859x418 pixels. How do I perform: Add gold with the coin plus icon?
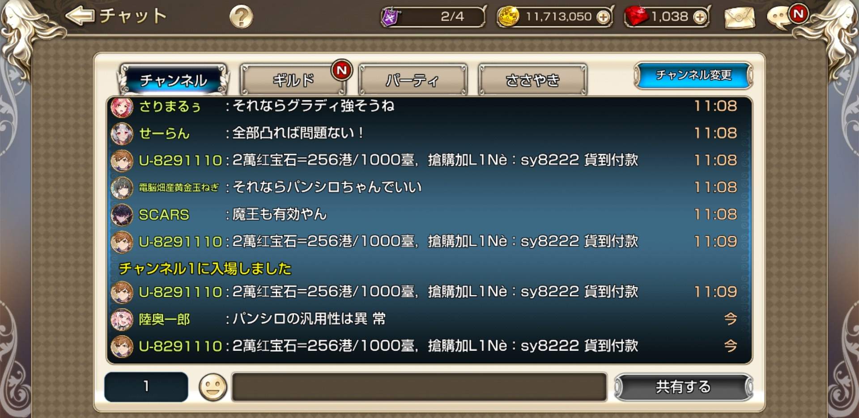point(604,17)
